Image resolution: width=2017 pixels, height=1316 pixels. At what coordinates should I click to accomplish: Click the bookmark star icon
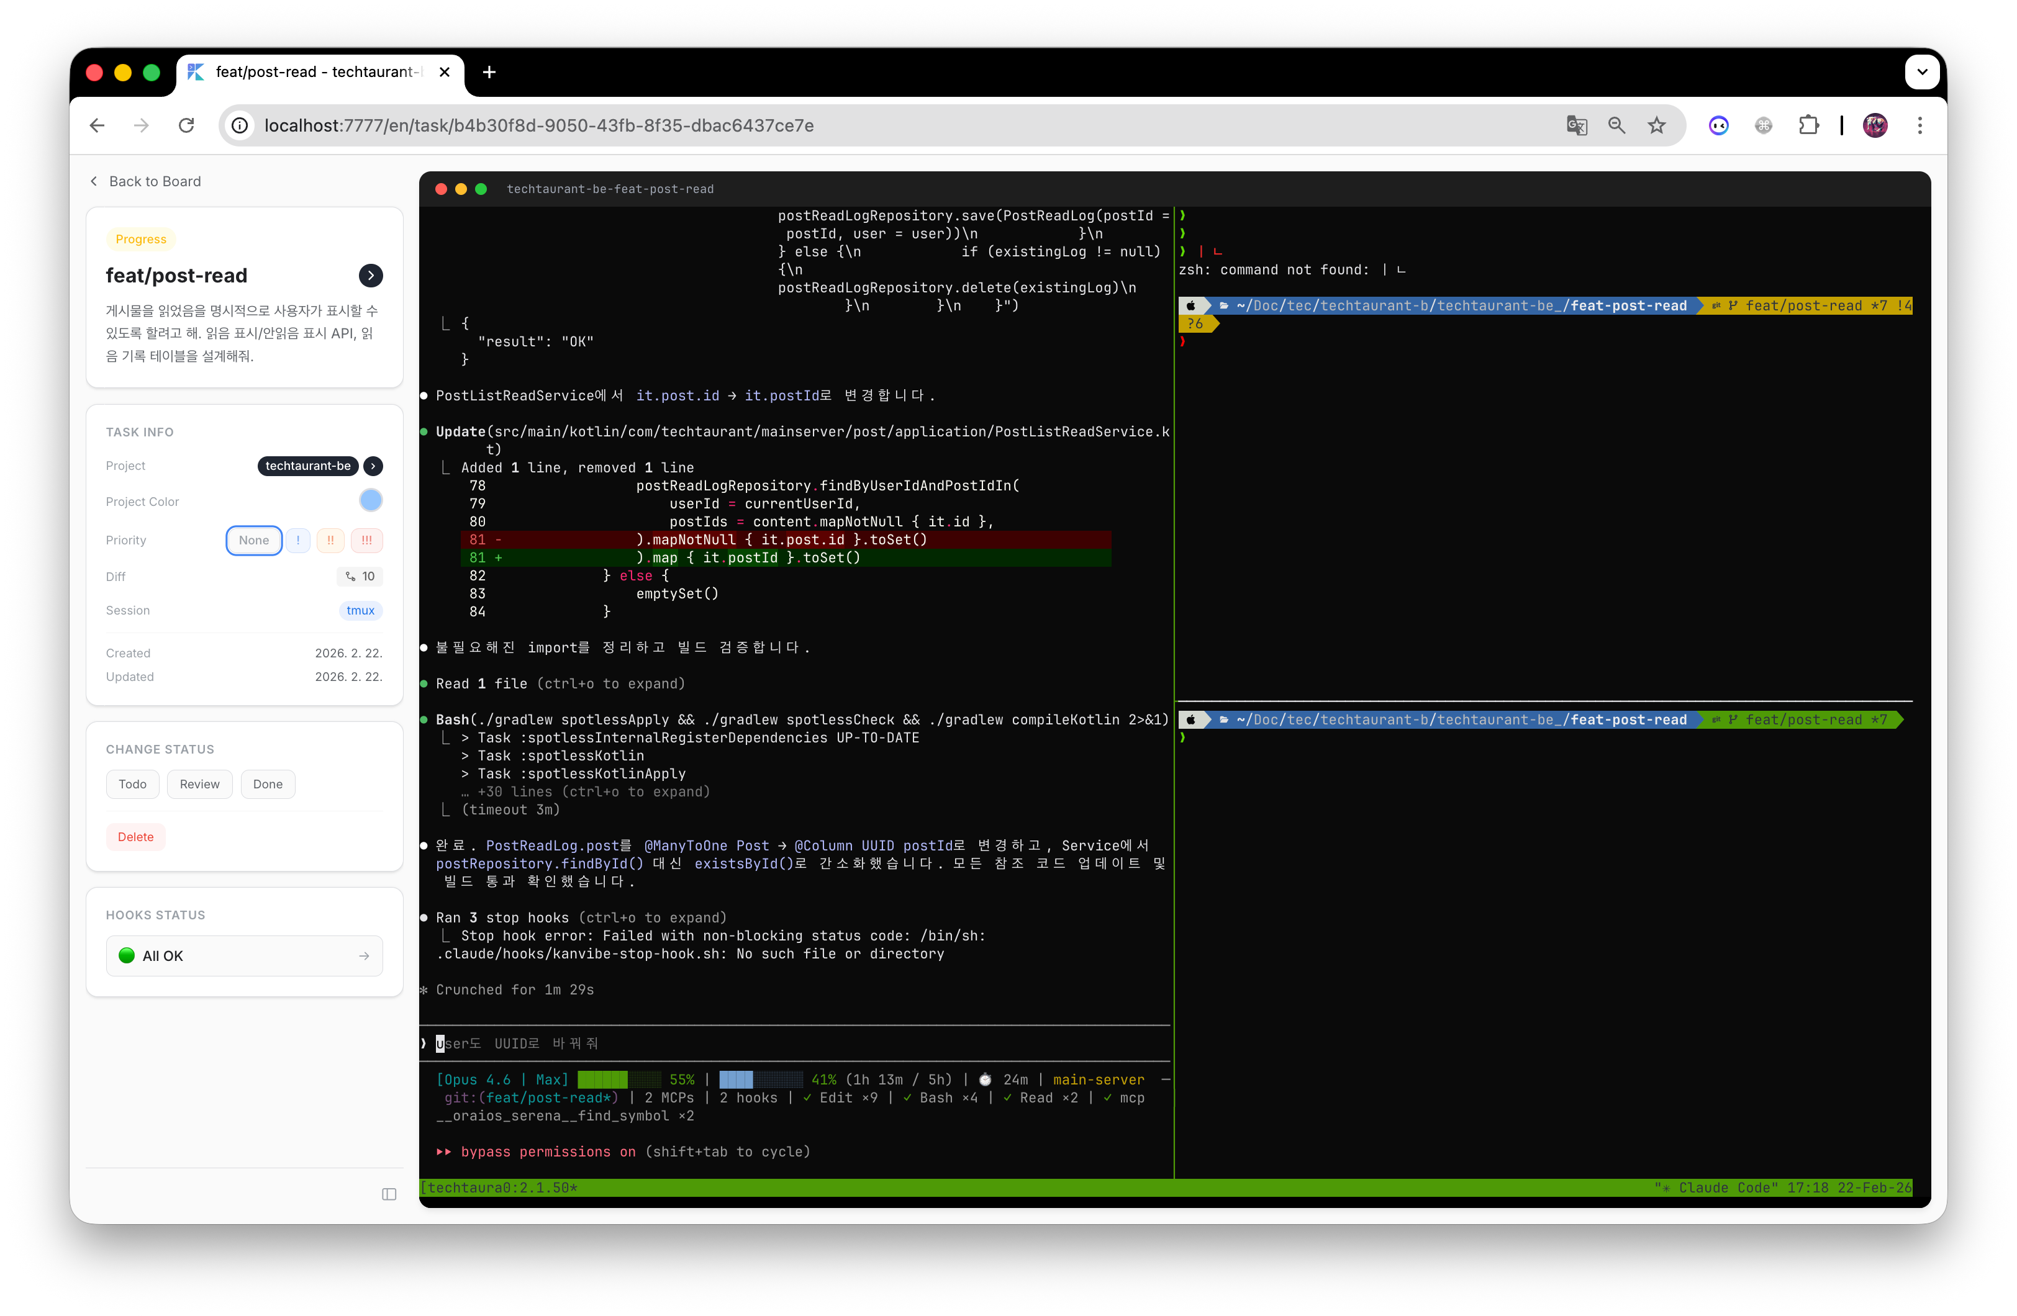coord(1657,125)
